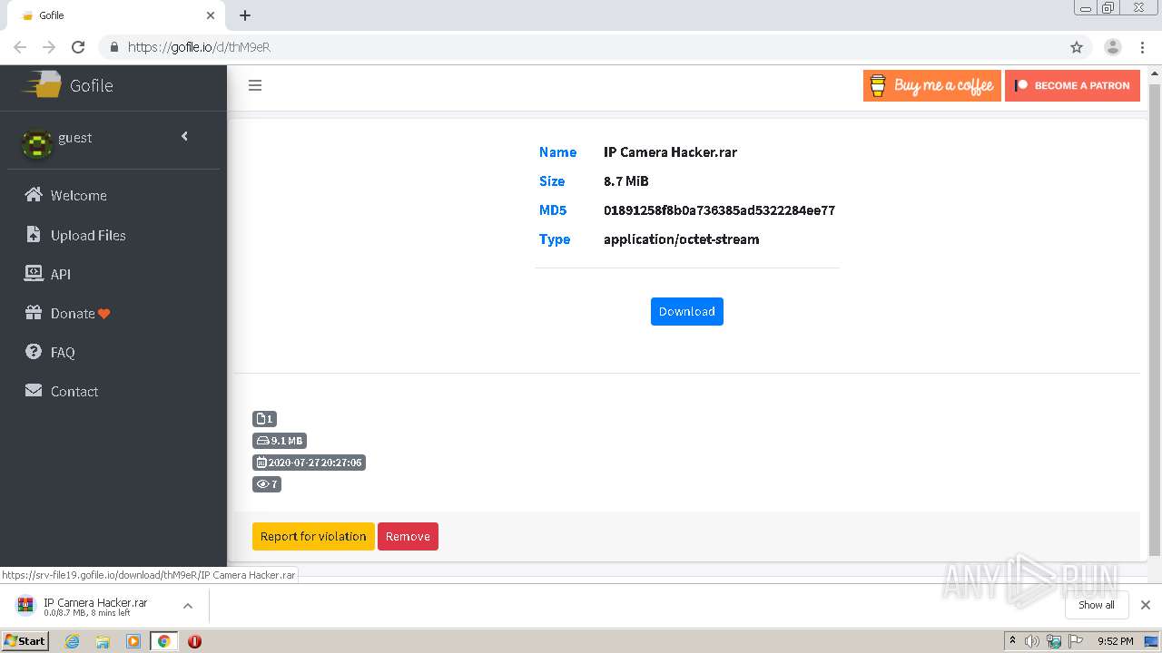Click the Contact envelope icon
This screenshot has height=653, width=1162.
point(34,390)
